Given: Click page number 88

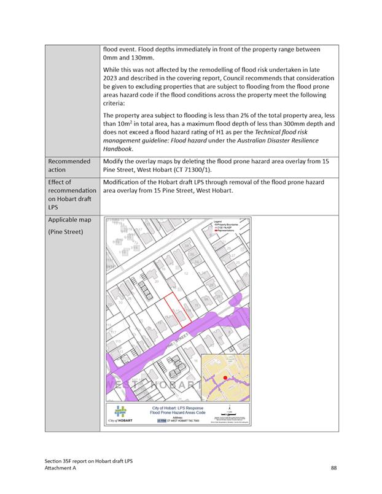Looking at the screenshot, I should pyautogui.click(x=333, y=468).
